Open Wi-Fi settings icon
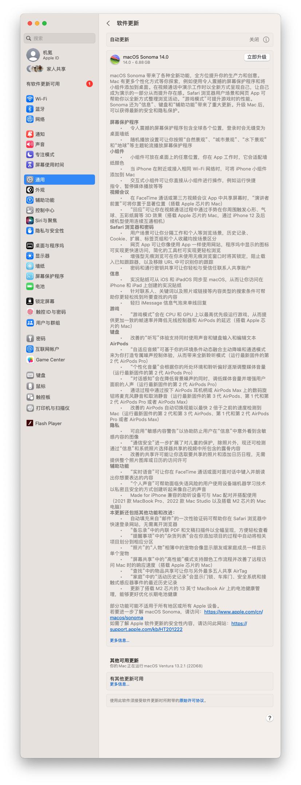 (x=30, y=99)
